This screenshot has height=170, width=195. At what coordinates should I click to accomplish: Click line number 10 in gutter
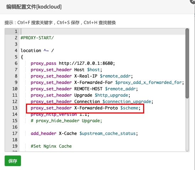pos(15,89)
